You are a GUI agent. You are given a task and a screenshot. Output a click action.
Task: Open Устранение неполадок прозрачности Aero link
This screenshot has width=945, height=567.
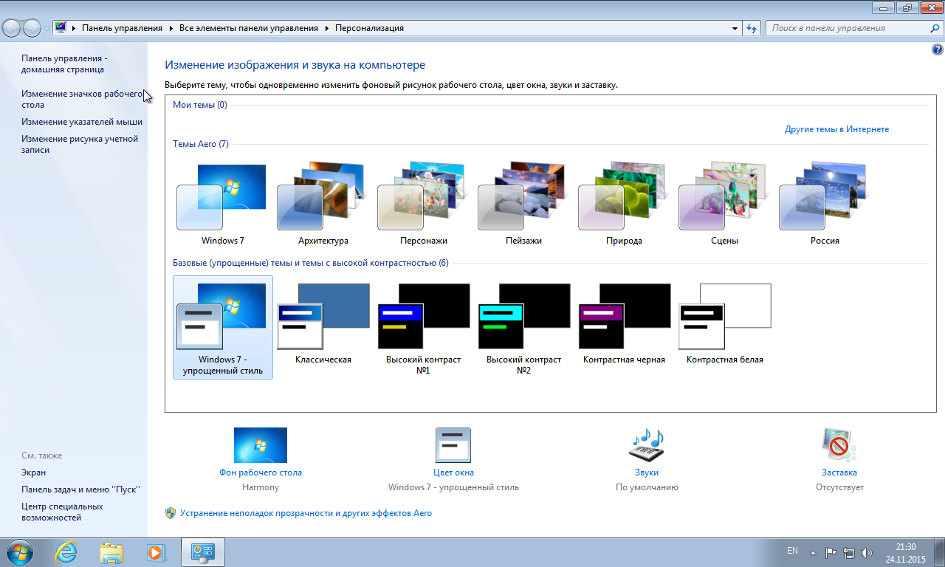coord(306,513)
